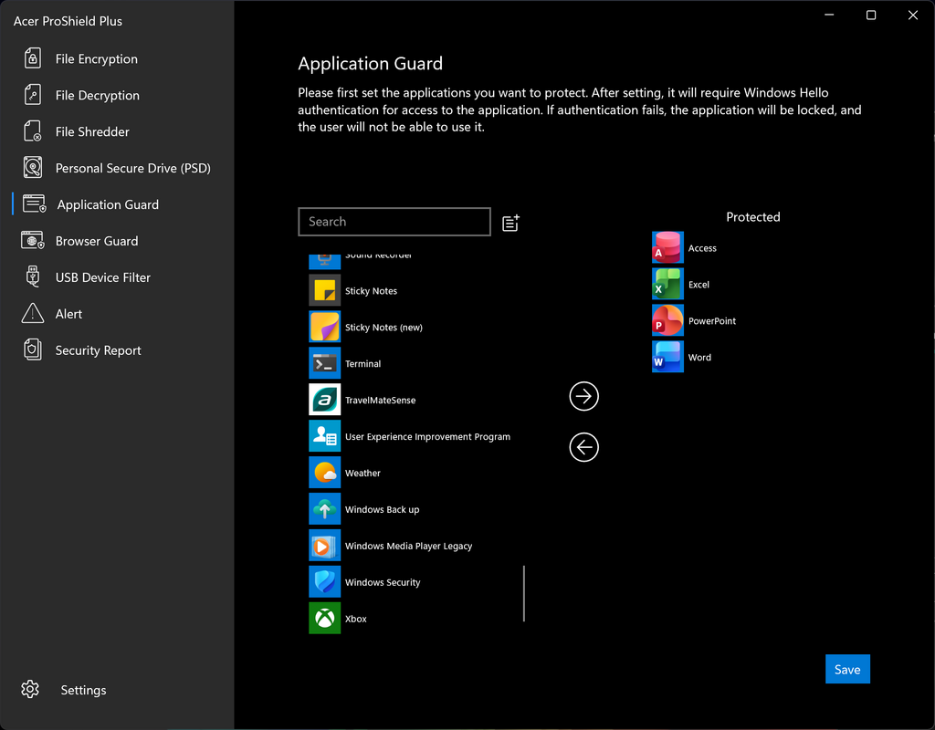Open Settings gear at bottom left

[x=30, y=690]
